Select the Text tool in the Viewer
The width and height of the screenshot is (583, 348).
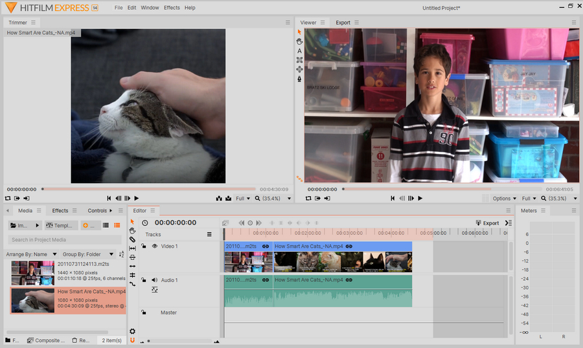299,50
